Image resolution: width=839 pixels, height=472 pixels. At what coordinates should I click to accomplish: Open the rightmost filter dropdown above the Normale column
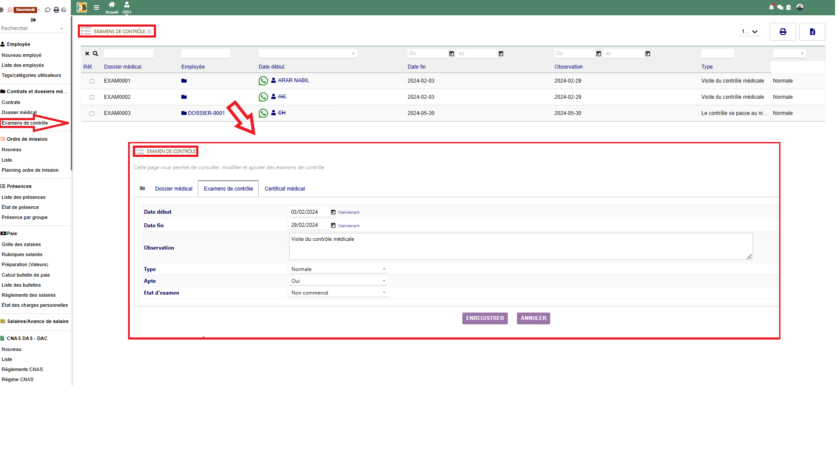[789, 53]
